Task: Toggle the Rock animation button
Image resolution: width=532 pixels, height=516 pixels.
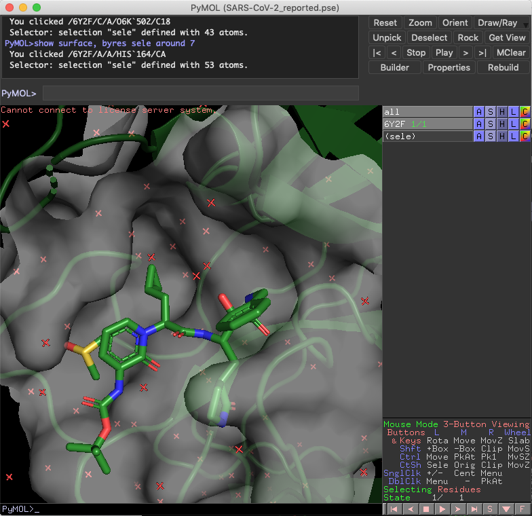Action: pyautogui.click(x=468, y=38)
